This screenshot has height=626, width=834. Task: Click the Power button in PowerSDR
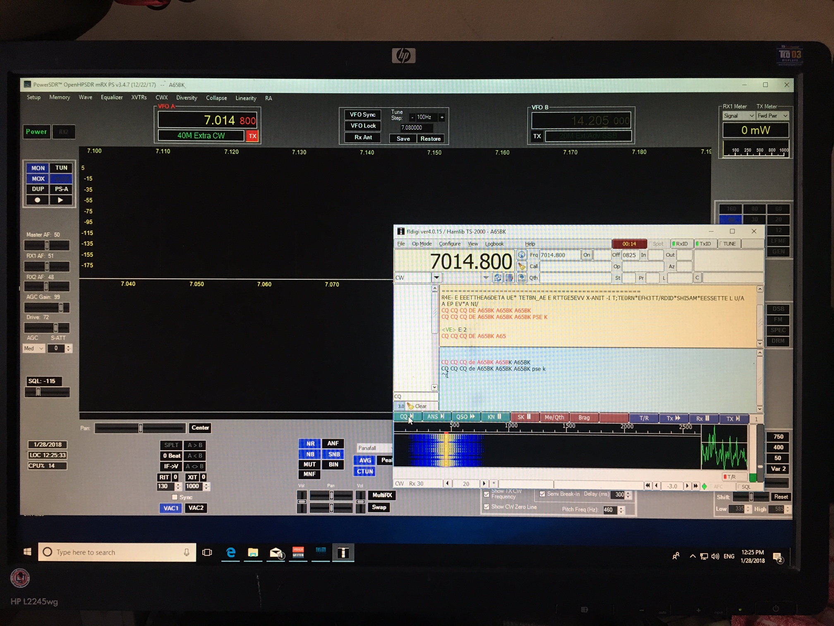point(36,132)
